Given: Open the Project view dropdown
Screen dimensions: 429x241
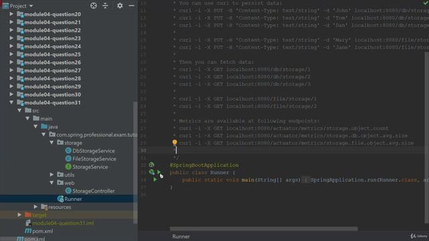Looking at the screenshot, I should point(31,6).
